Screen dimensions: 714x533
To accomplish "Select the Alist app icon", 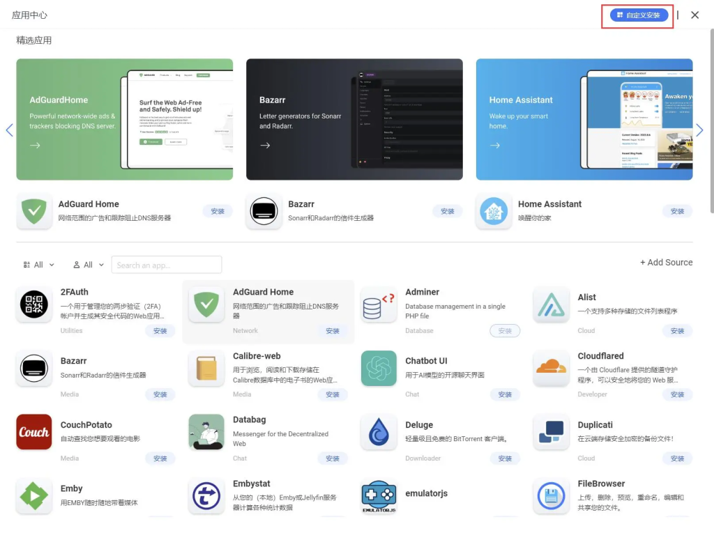I will (551, 304).
